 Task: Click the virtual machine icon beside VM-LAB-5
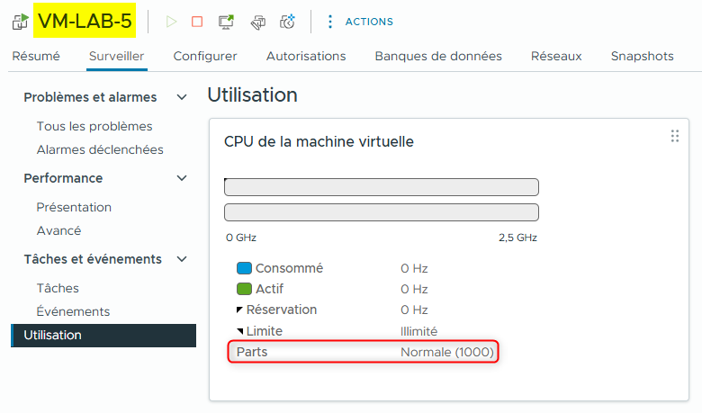(20, 22)
